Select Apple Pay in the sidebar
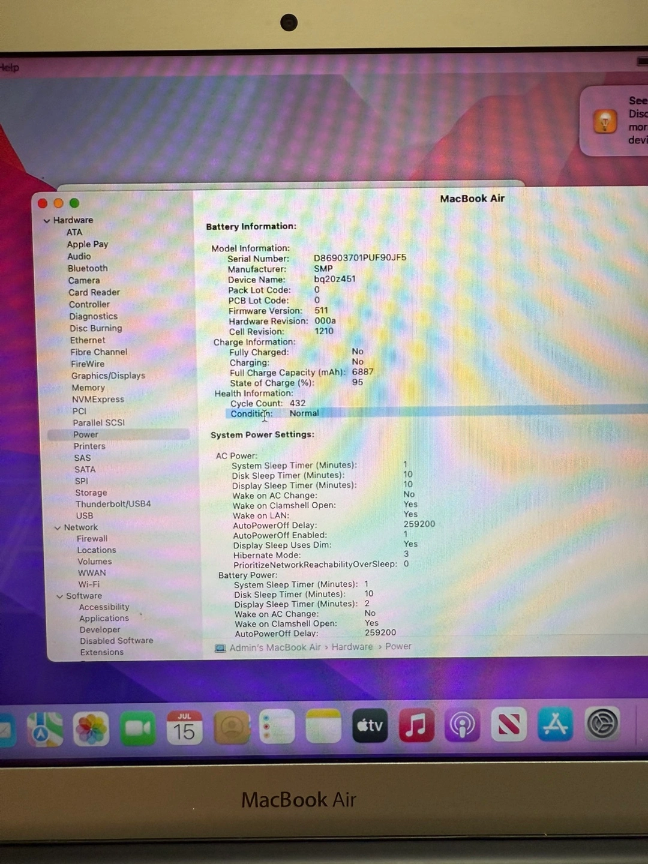 pos(88,244)
